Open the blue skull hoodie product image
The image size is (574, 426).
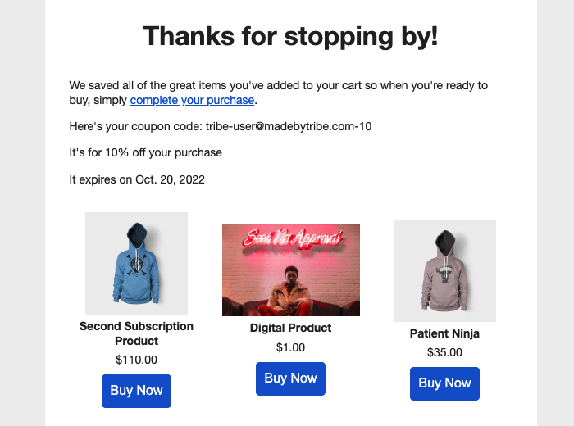coord(137,263)
